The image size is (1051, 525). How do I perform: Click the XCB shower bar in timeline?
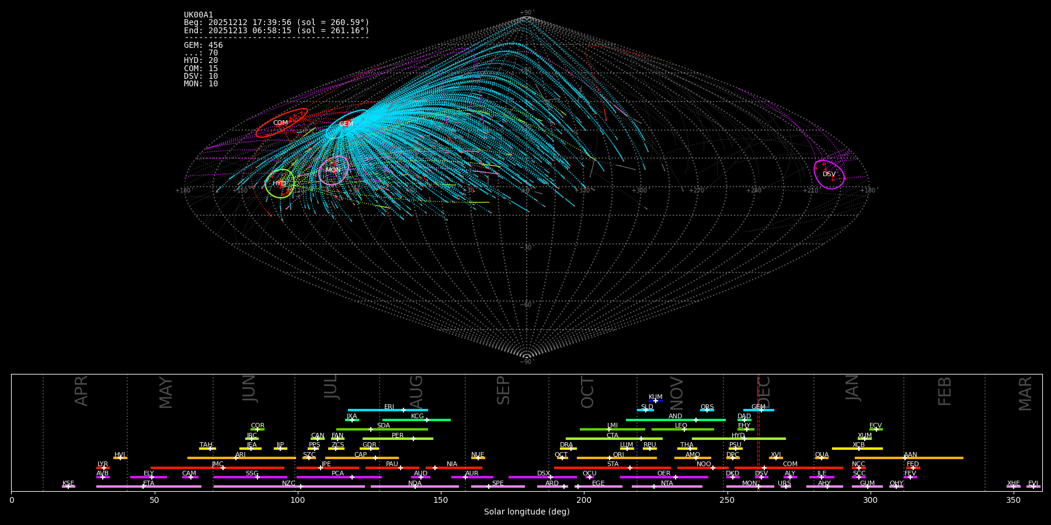(x=857, y=449)
